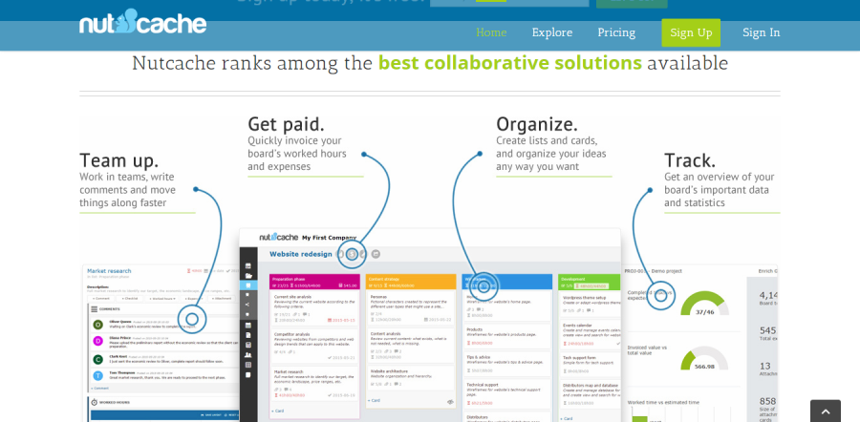Open the 'Events calendar' card
Image resolution: width=860 pixels, height=422 pixels.
[591, 334]
